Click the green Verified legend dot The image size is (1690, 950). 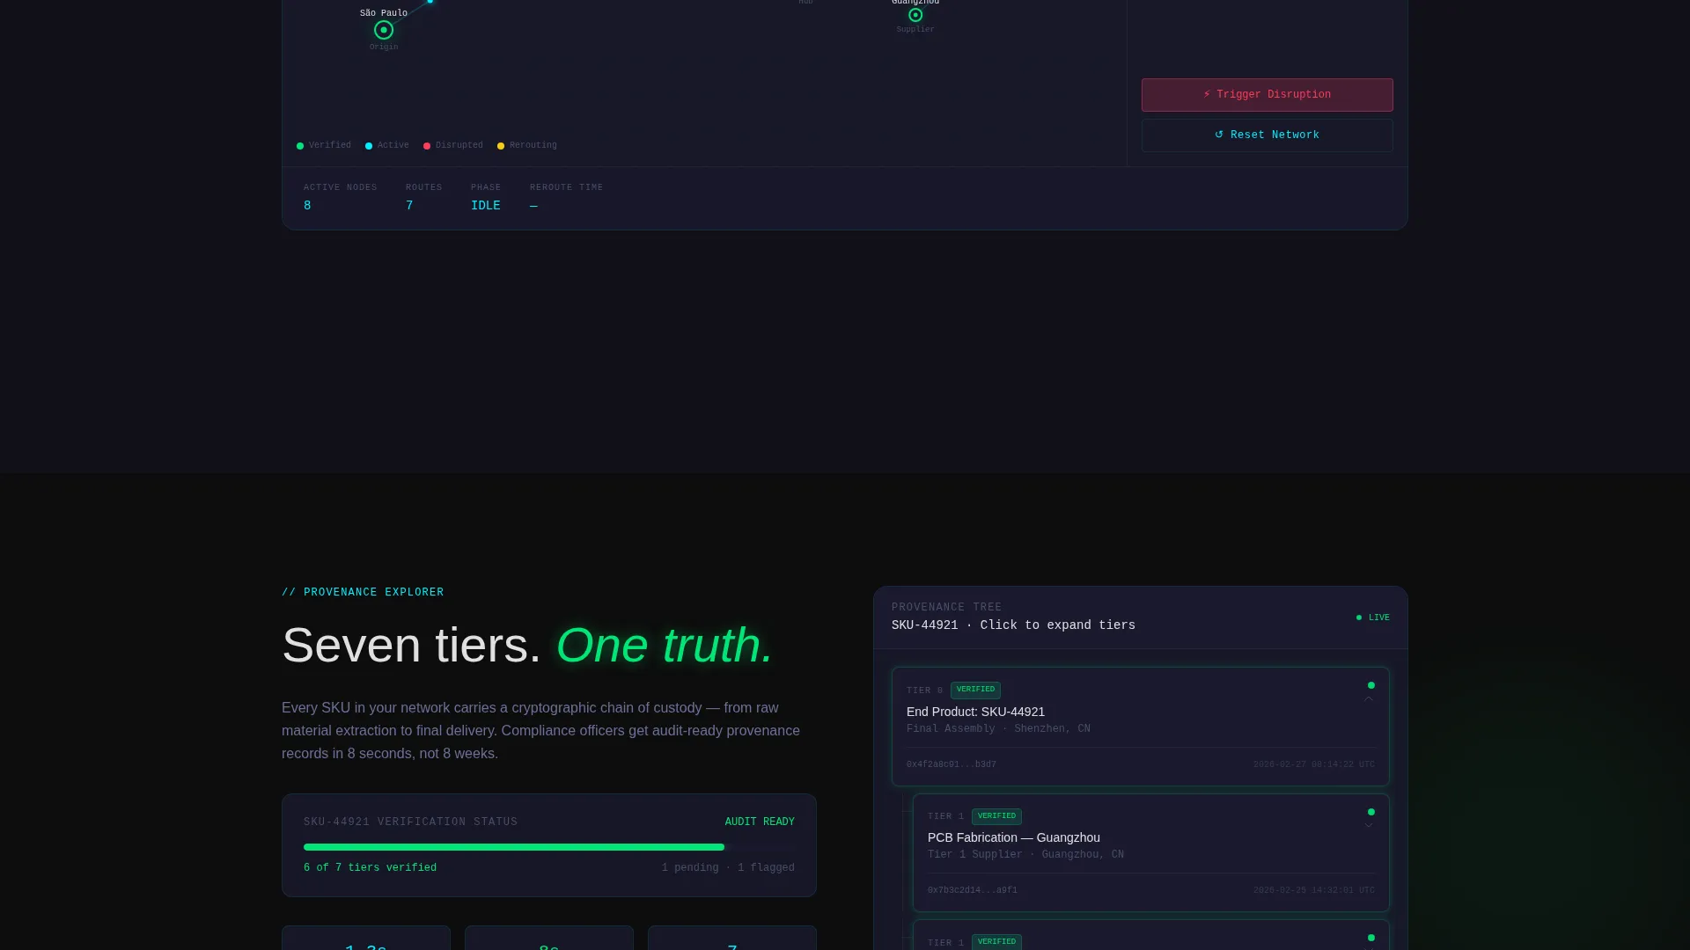point(300,146)
